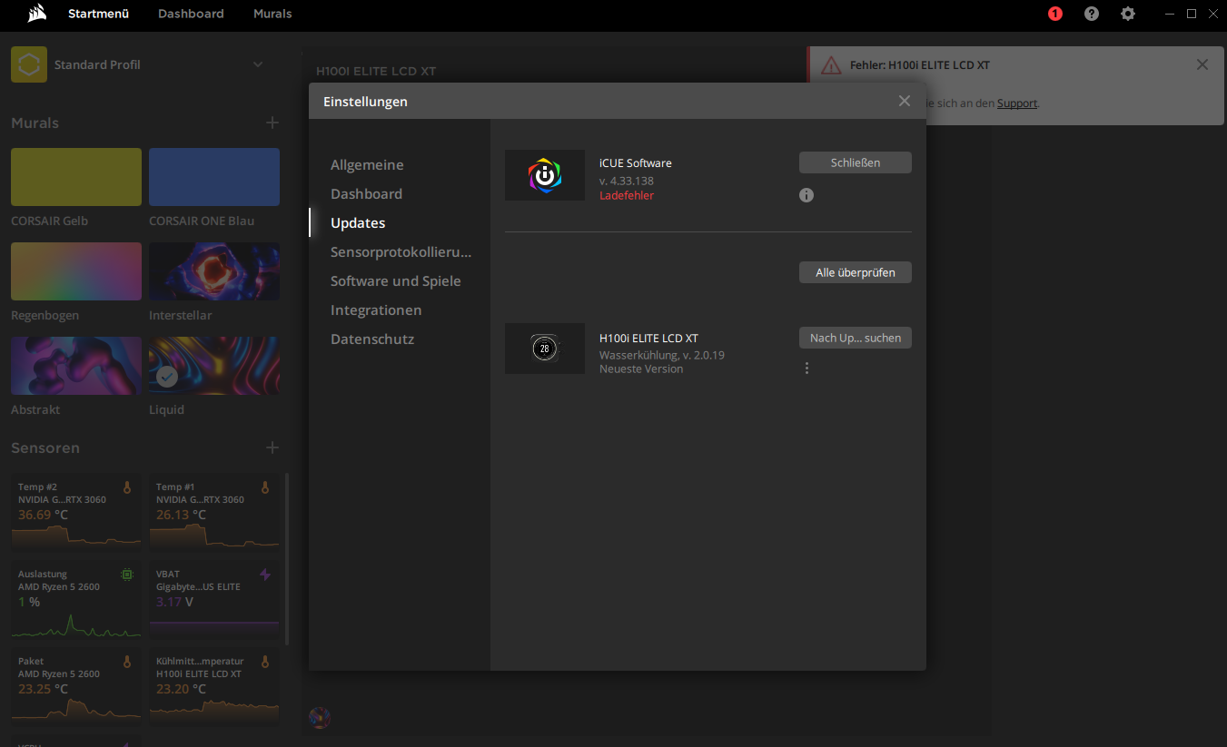The width and height of the screenshot is (1227, 747).
Task: Switch to the Dashboard tab
Action: (x=191, y=14)
